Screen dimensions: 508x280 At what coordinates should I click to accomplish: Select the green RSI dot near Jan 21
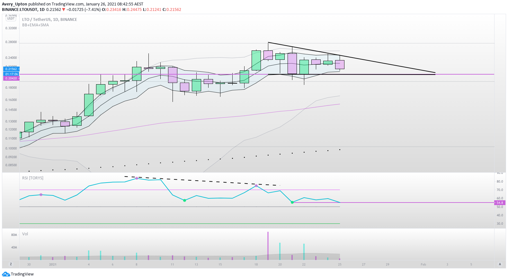292,203
